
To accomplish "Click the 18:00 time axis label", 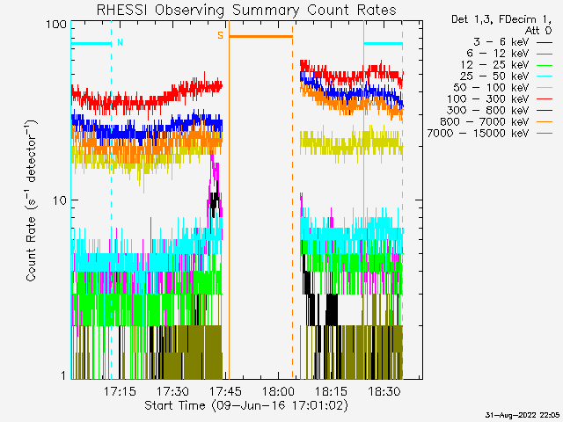I will [x=278, y=391].
